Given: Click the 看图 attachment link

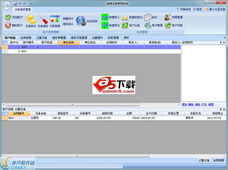Looking at the screenshot, I should click(211, 104).
